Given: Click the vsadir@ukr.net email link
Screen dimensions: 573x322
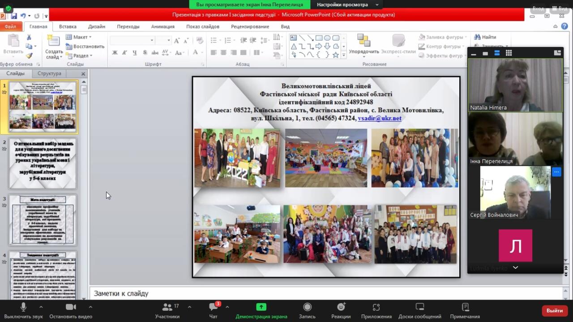Looking at the screenshot, I should click(380, 118).
